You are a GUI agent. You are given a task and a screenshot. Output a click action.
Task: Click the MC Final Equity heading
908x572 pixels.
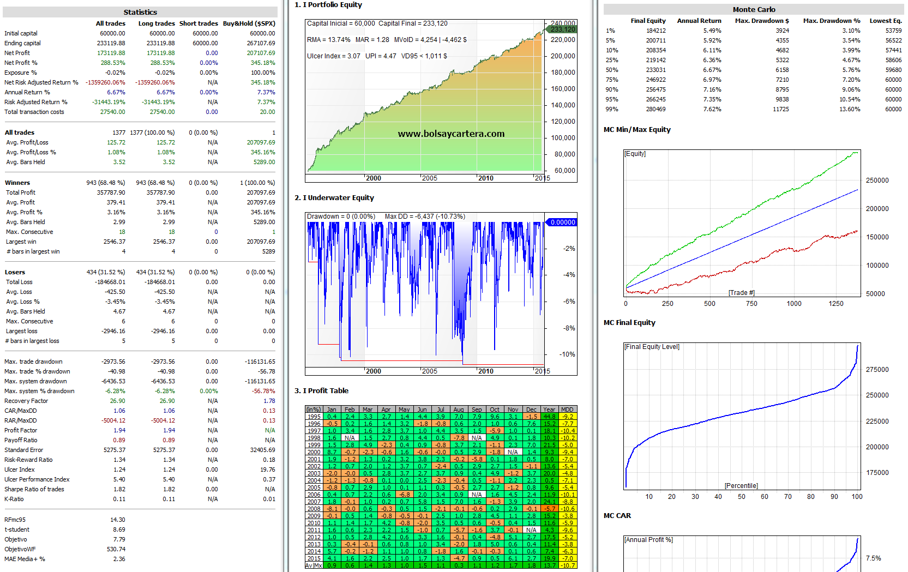pyautogui.click(x=629, y=322)
